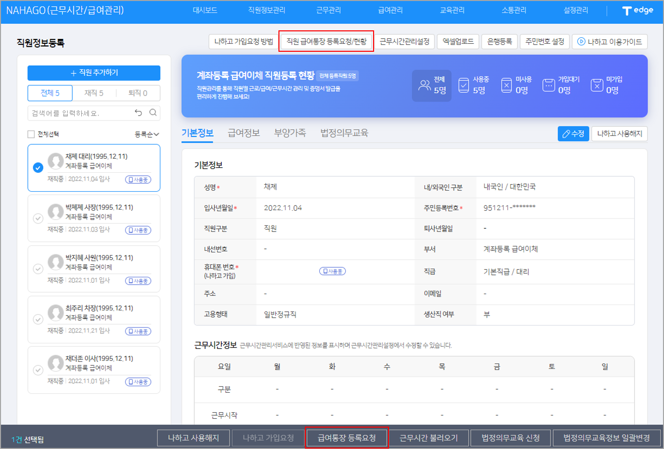664x449 pixels.
Task: Click 법정의무교육정보 일괄변경 button
Action: click(606, 438)
